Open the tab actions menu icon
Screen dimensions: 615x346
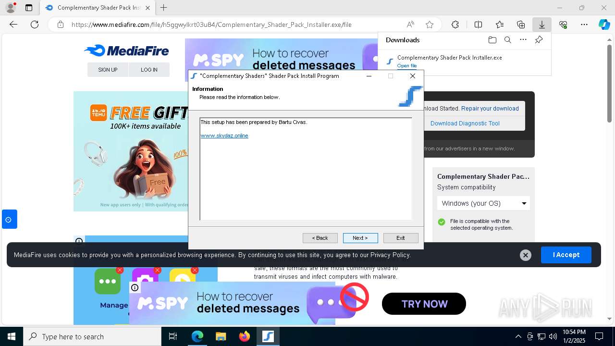[29, 8]
